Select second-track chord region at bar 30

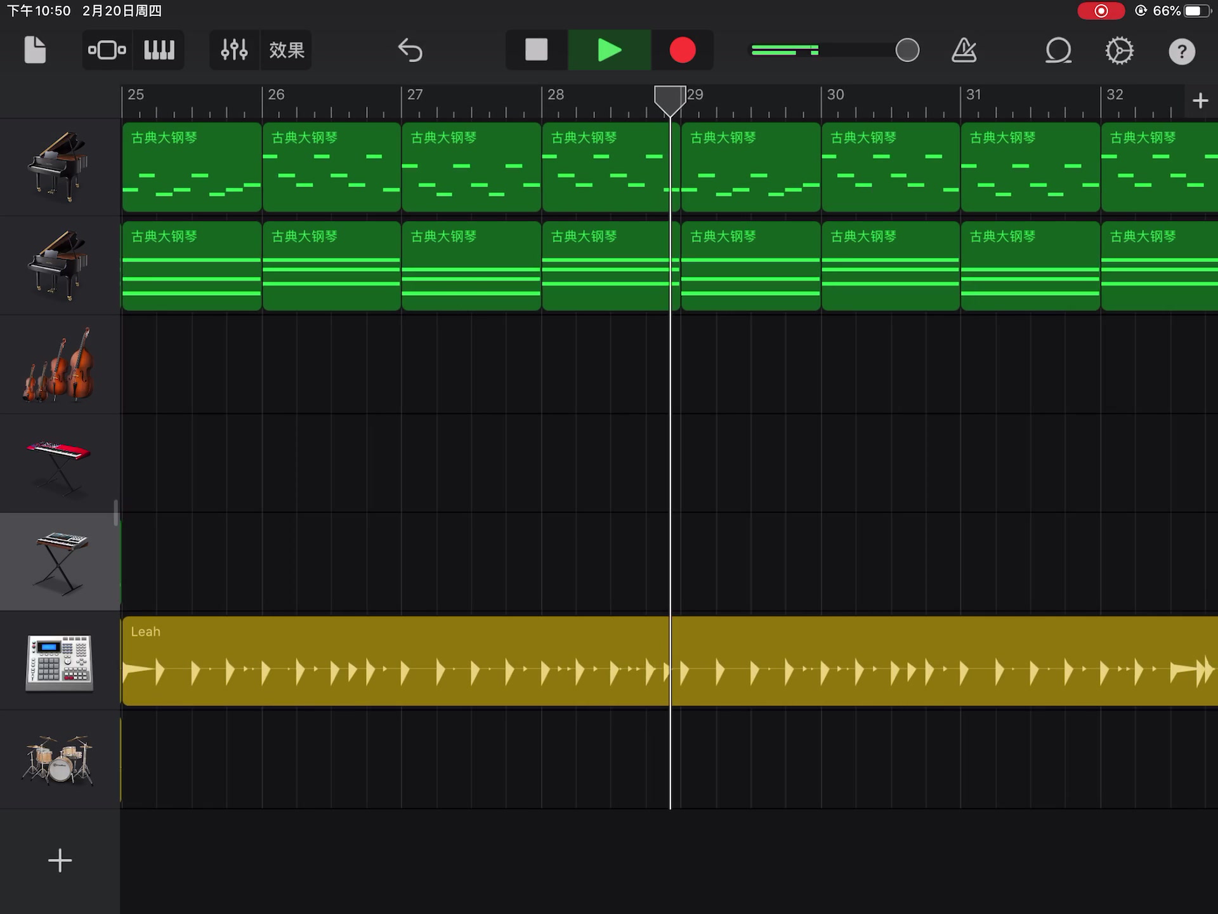[891, 266]
